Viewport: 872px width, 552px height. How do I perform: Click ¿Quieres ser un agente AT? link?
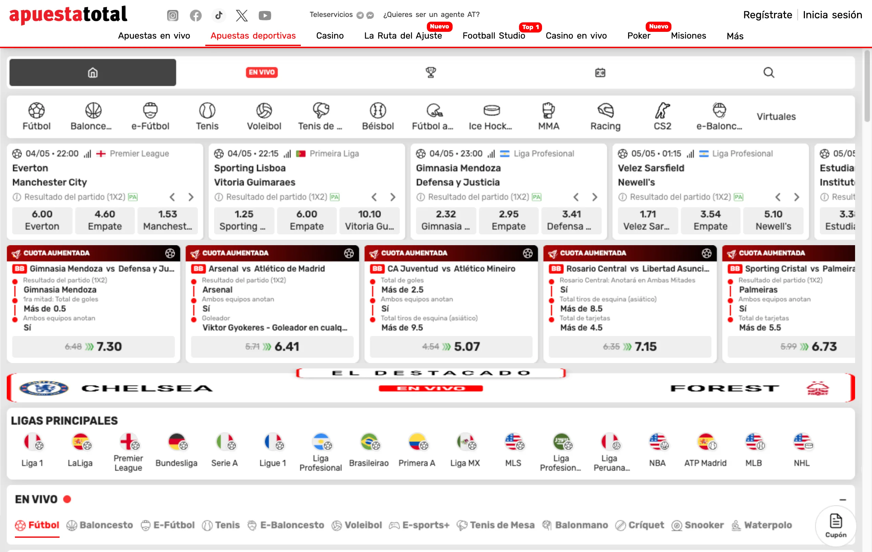click(x=431, y=15)
